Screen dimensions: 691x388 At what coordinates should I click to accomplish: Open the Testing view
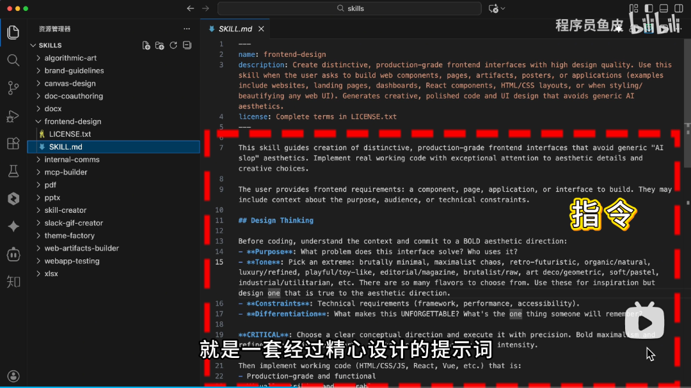tap(13, 171)
